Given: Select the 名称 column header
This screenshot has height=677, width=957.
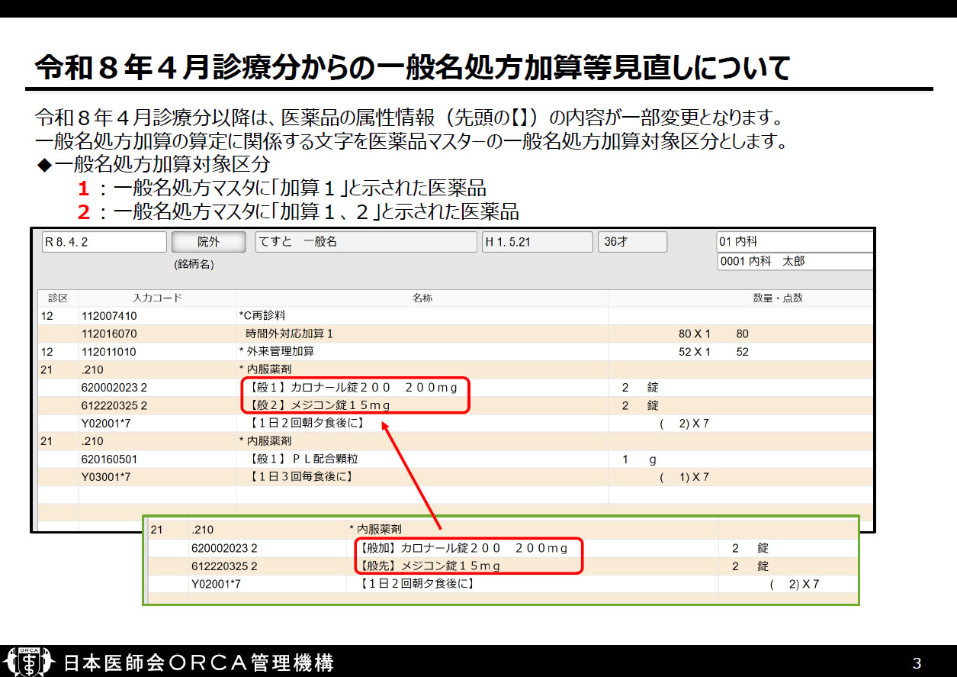Looking at the screenshot, I should point(422,298).
